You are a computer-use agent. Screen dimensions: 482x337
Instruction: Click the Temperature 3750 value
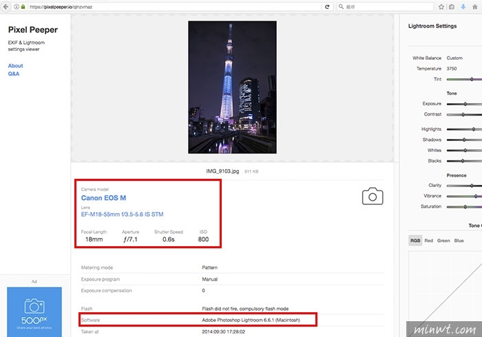tap(452, 69)
